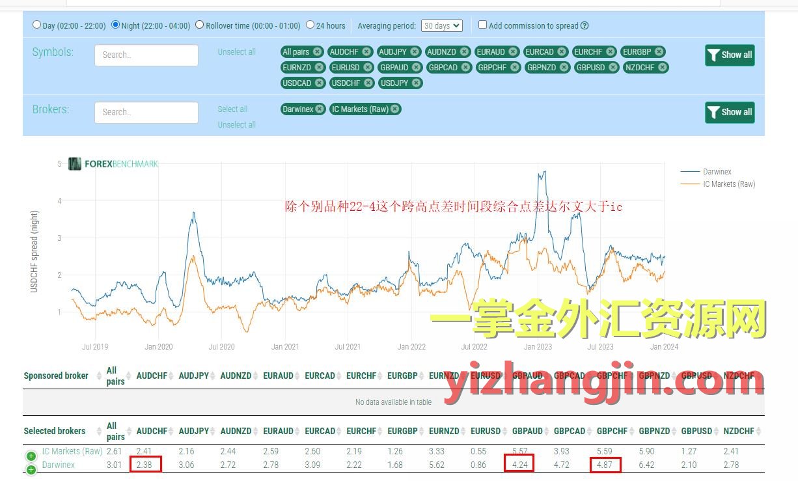Remove the GBPNZD symbol tag
The width and height of the screenshot is (798, 481).
pos(564,68)
